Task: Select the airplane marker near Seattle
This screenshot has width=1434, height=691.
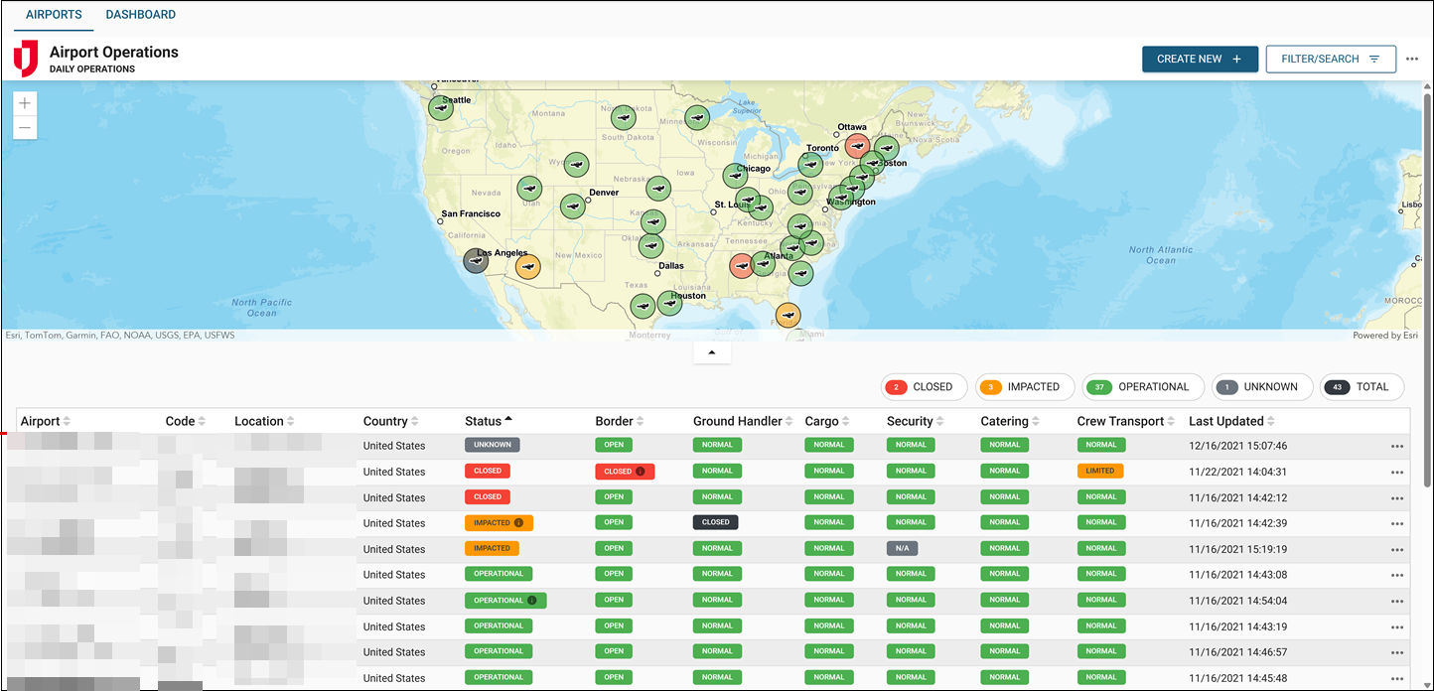Action: pyautogui.click(x=440, y=107)
